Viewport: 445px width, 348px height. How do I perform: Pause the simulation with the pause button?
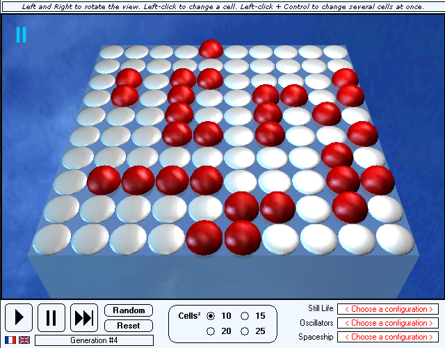pyautogui.click(x=51, y=317)
